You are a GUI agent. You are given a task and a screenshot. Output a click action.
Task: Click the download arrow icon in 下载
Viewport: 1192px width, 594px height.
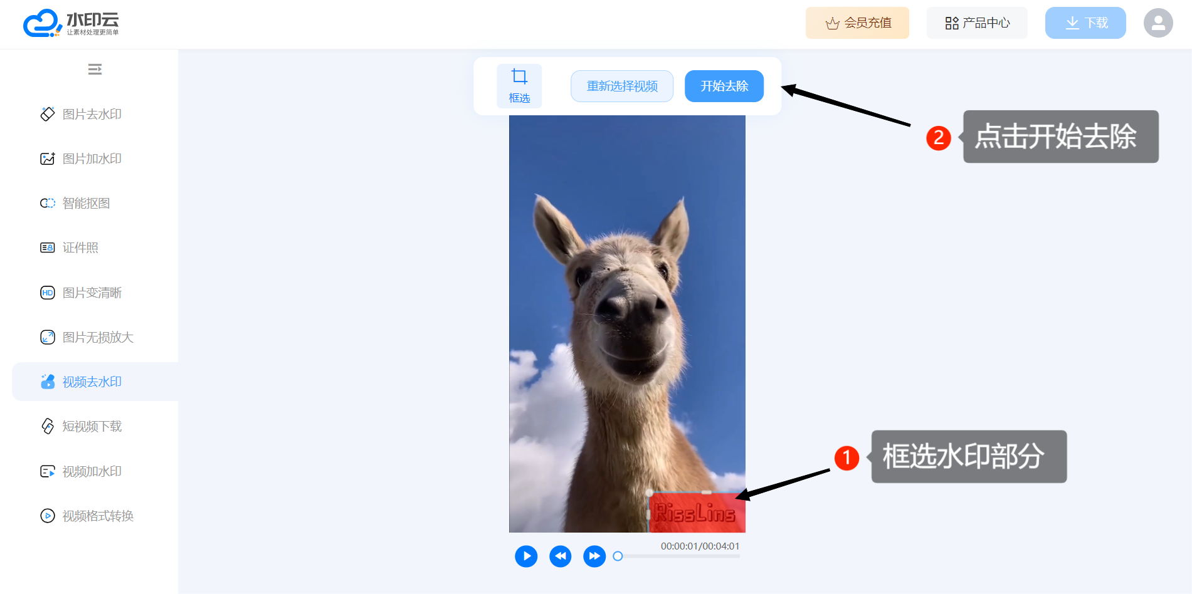[x=1072, y=23]
